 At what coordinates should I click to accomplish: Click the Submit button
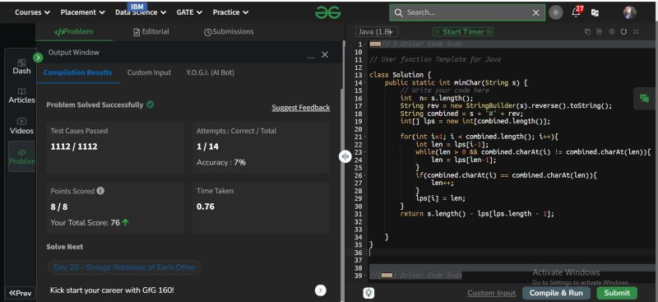(x=617, y=293)
